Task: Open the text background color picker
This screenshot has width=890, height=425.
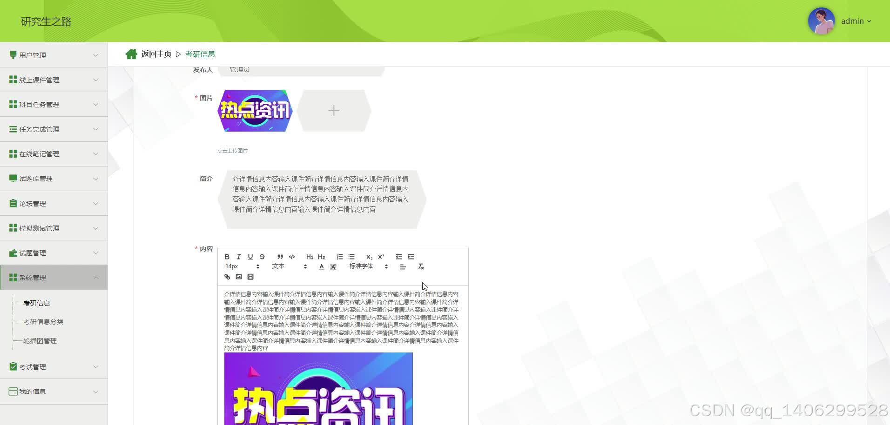Action: click(x=333, y=266)
